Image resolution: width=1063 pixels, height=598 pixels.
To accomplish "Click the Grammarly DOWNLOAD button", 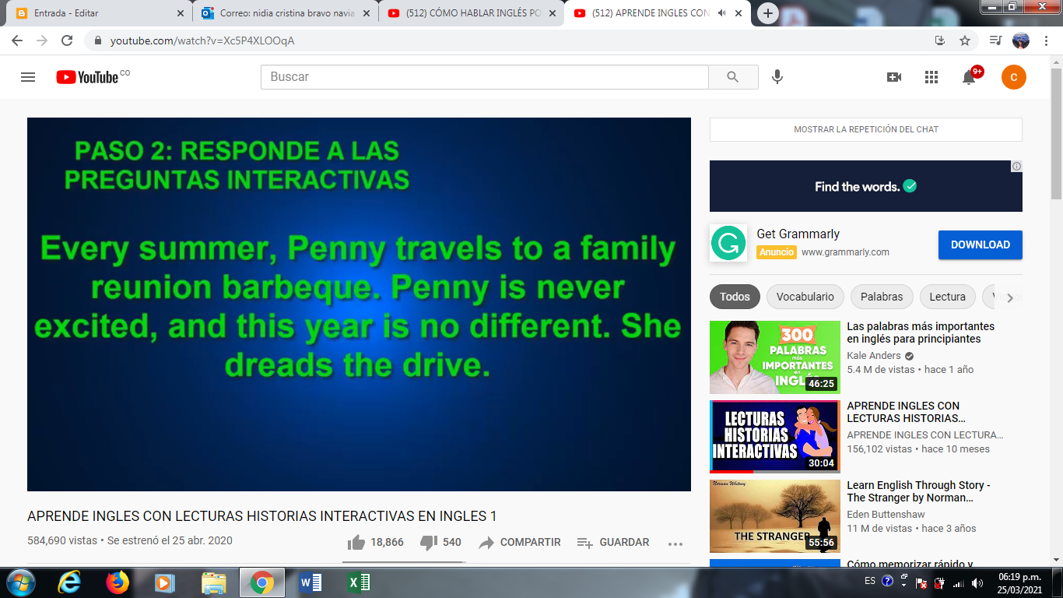I will [x=980, y=244].
